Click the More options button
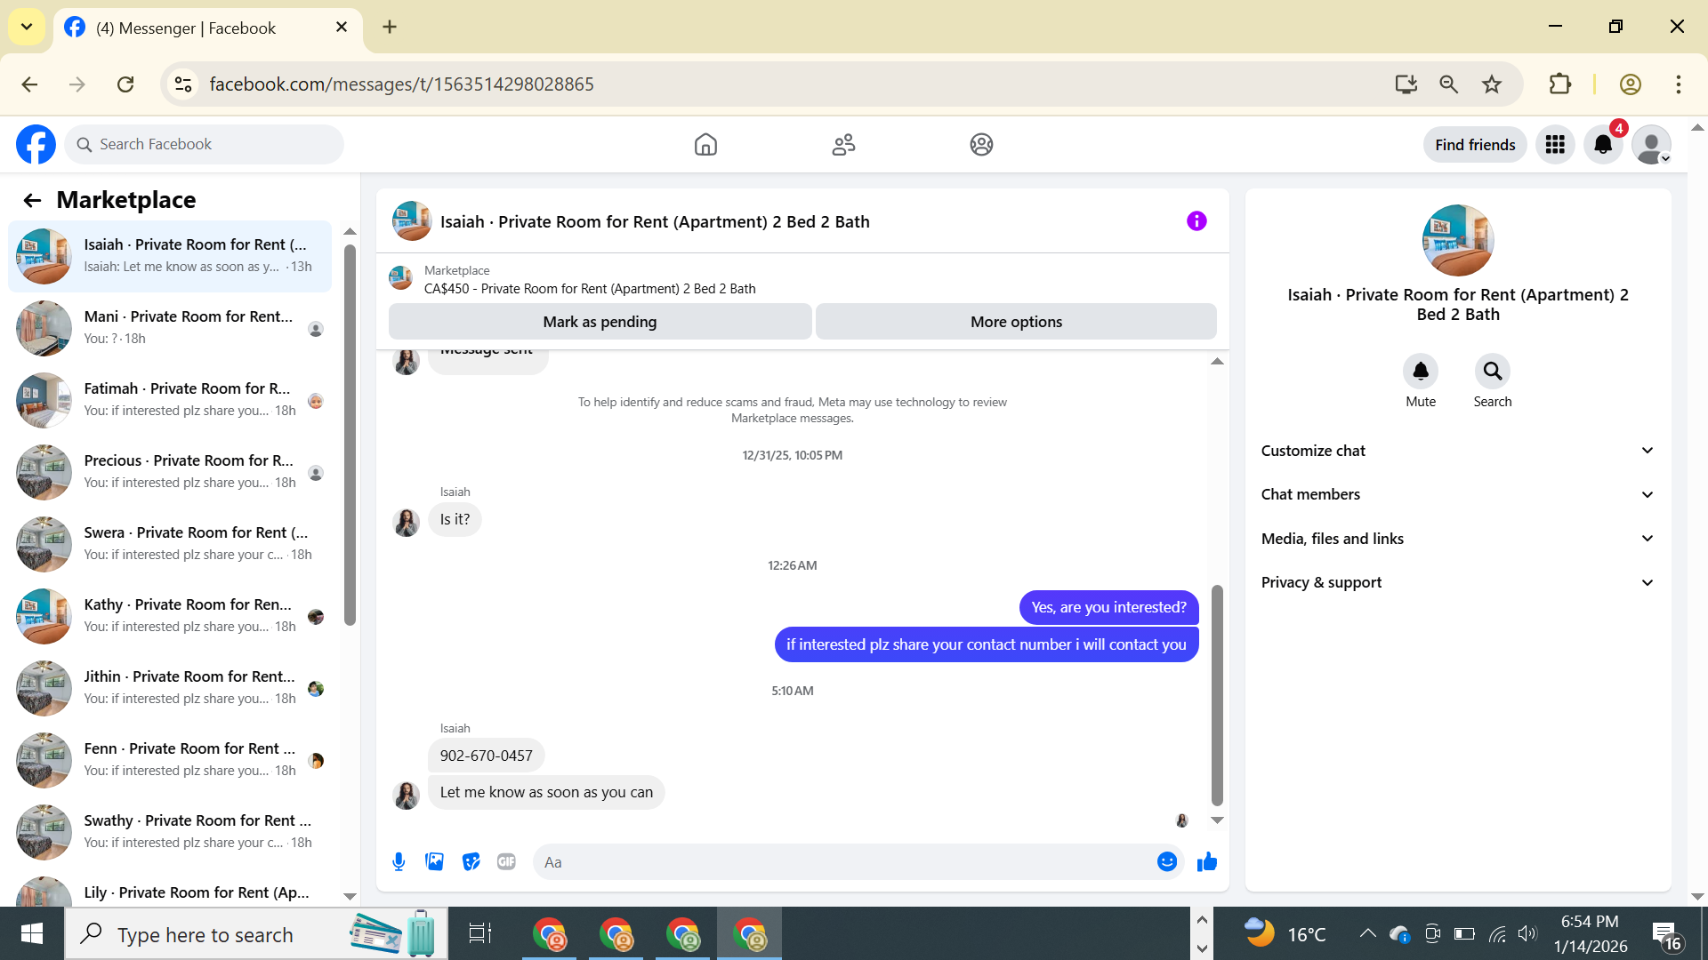 pyautogui.click(x=1016, y=322)
